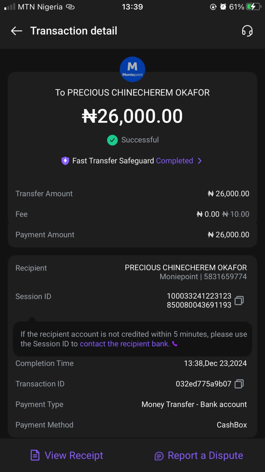This screenshot has height=472, width=265.
Task: Tap the purple phone icon
Action: [x=175, y=344]
